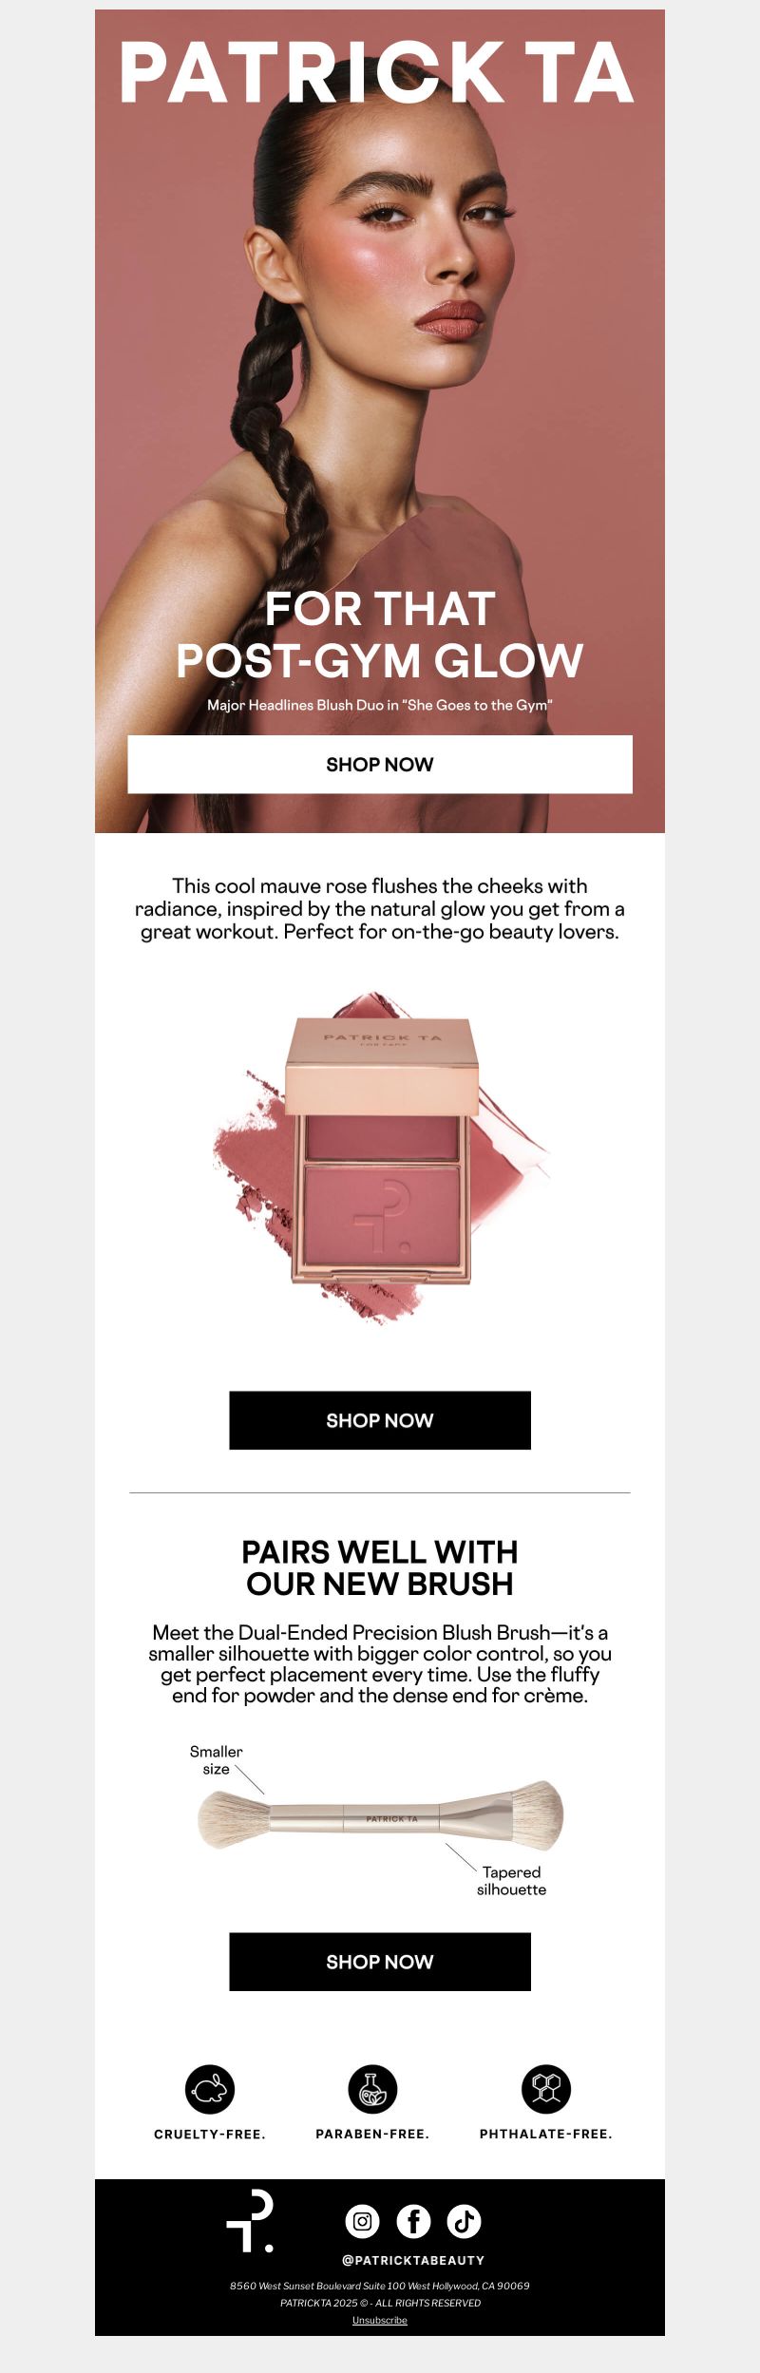Click the Unsubscribe link

tap(380, 2320)
